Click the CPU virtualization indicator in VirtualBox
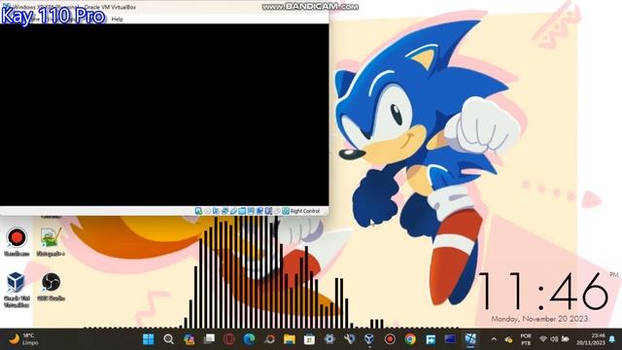The height and width of the screenshot is (350, 622). point(268,211)
